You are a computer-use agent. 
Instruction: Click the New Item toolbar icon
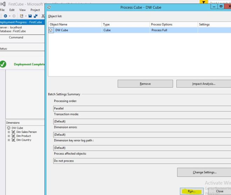click(x=22, y=16)
